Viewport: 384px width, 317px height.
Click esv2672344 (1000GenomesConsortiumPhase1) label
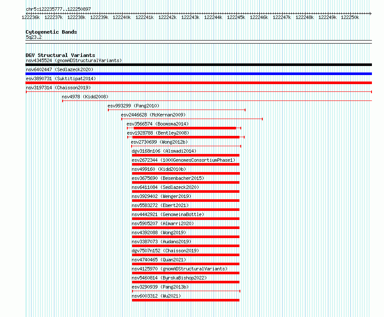click(x=184, y=160)
